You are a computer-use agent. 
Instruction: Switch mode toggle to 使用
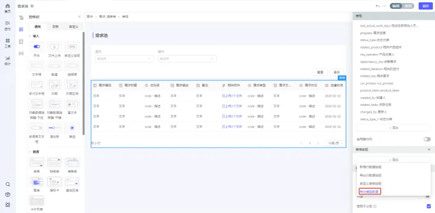[x=408, y=6]
